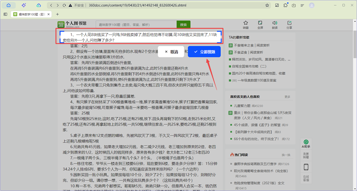Close the 趣味数学100题 tab
The height and width of the screenshot is (191, 357).
pyautogui.click(x=49, y=14)
